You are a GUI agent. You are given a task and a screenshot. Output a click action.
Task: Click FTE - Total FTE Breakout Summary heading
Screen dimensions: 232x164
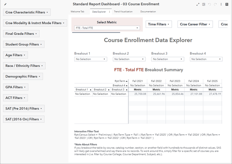pos(148,70)
